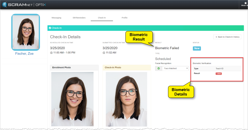This screenshot has width=248, height=130.
Task: Click the red Failed result badge
Action: click(218, 74)
